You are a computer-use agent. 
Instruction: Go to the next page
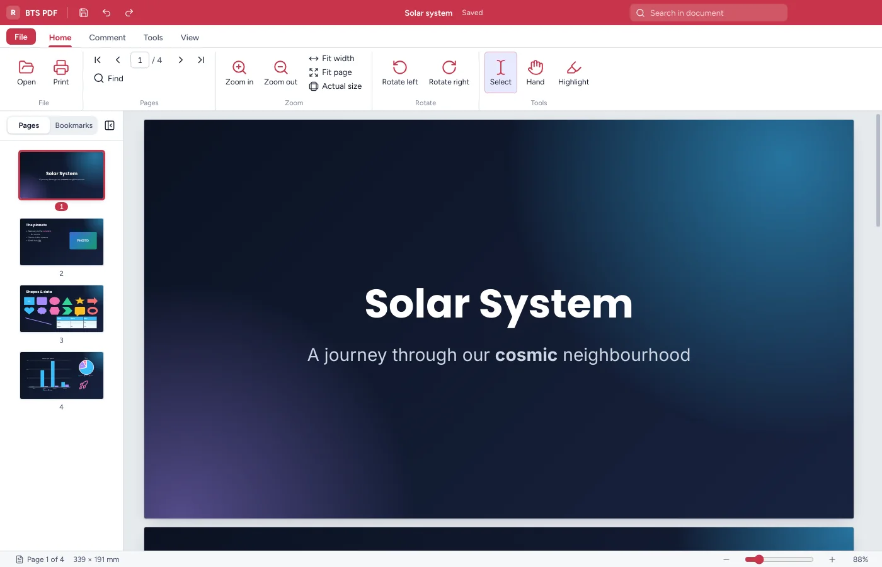[181, 60]
